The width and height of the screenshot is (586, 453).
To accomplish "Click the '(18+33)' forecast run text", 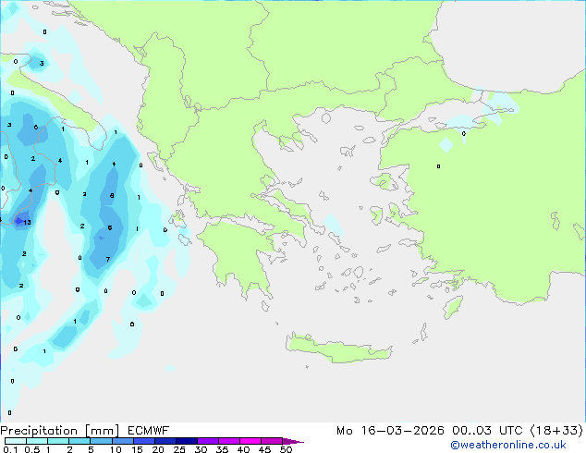I will click(556, 431).
